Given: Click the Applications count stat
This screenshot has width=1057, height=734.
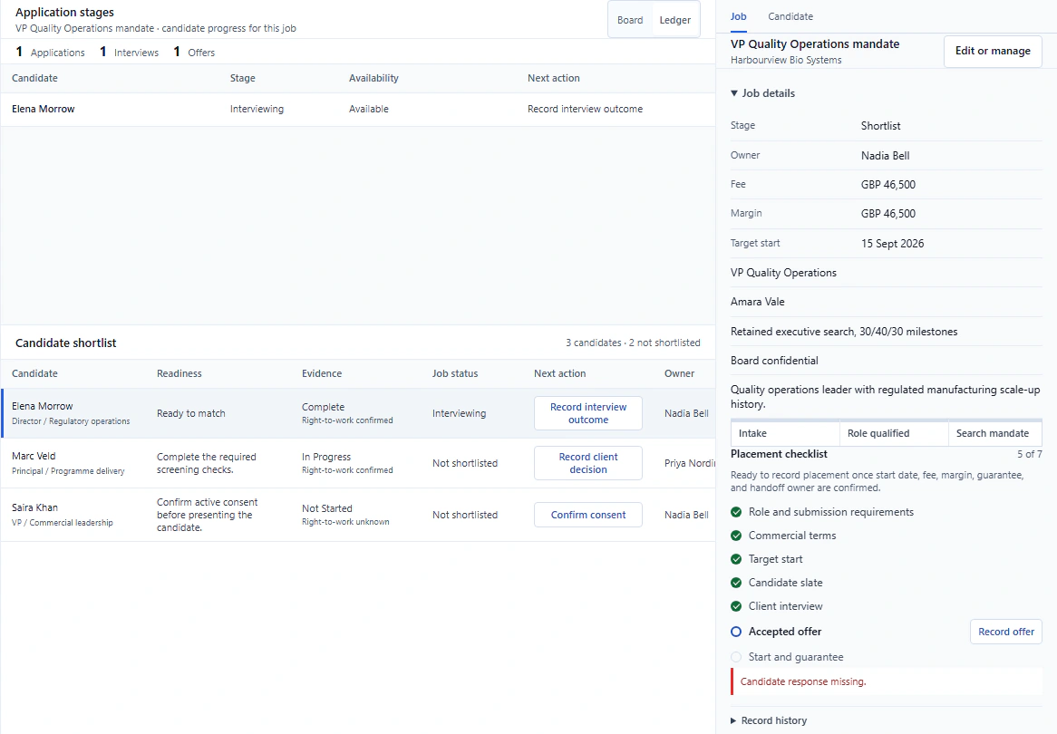Looking at the screenshot, I should 51,52.
